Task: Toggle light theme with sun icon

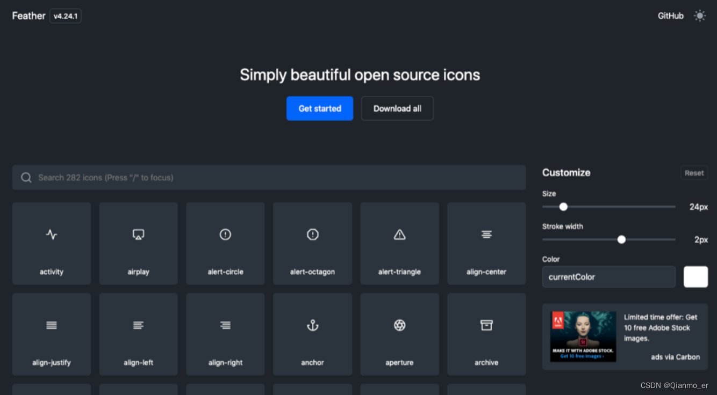Action: pos(699,16)
